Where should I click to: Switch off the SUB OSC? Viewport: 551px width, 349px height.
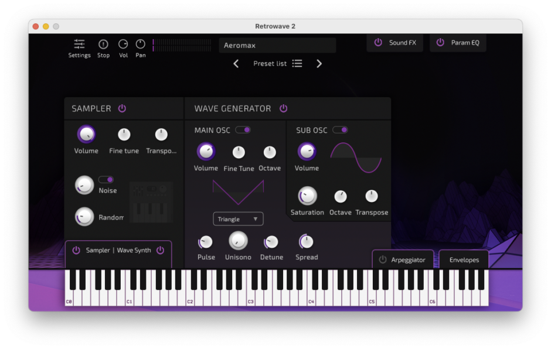click(x=341, y=129)
